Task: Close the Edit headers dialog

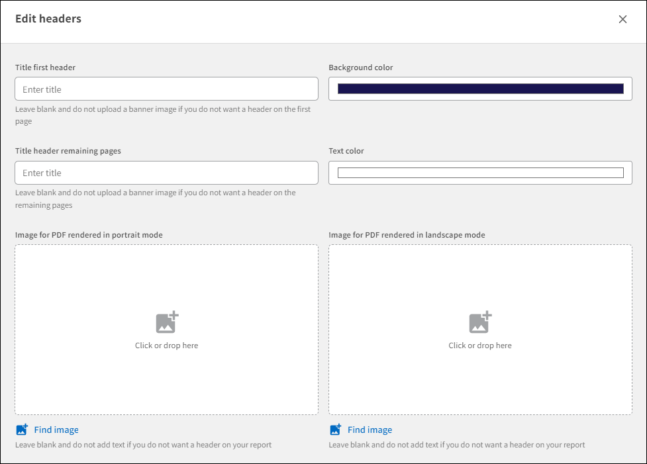Action: pos(622,19)
